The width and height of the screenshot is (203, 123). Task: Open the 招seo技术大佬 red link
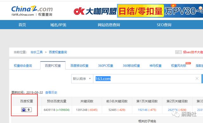click(x=193, y=52)
